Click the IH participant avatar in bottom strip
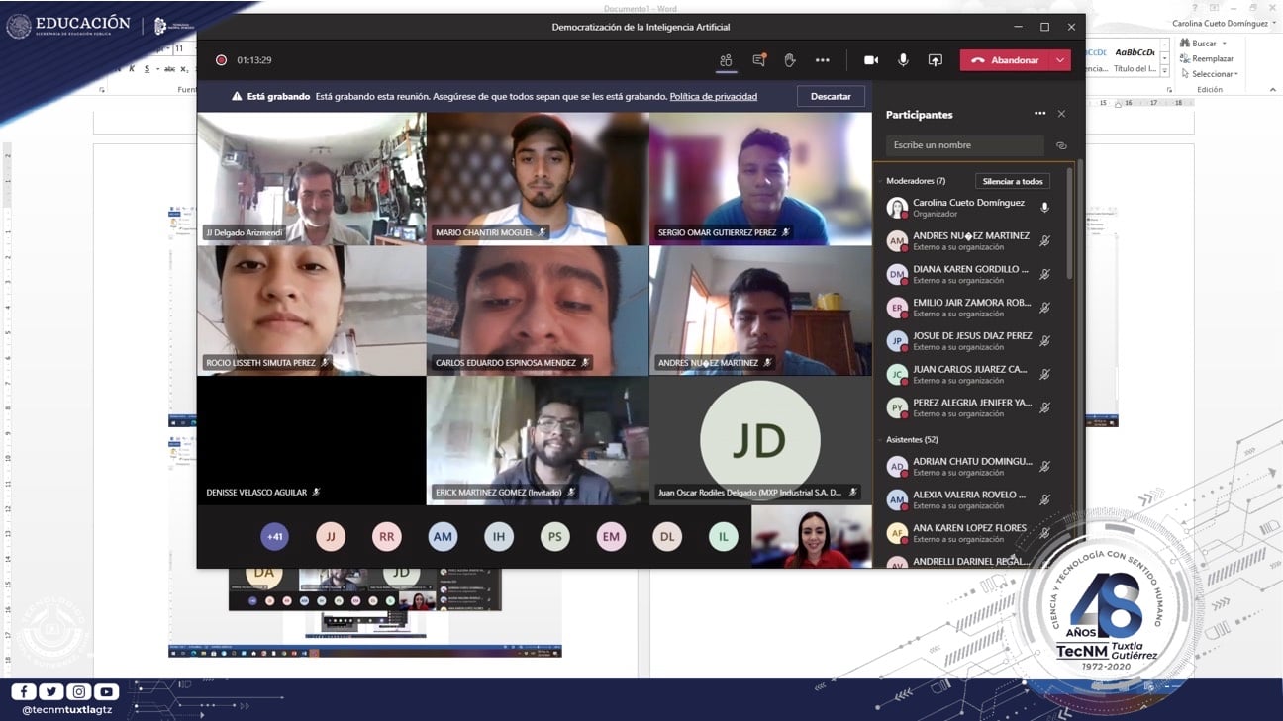This screenshot has height=721, width=1283. tap(499, 537)
